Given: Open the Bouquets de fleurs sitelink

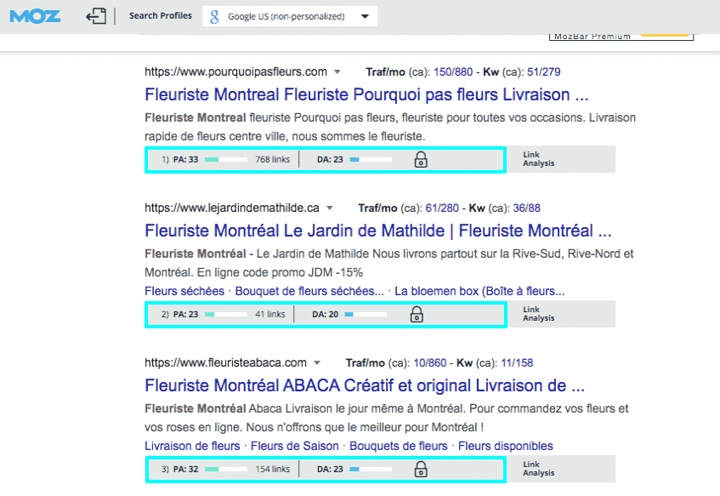Looking at the screenshot, I should (398, 446).
